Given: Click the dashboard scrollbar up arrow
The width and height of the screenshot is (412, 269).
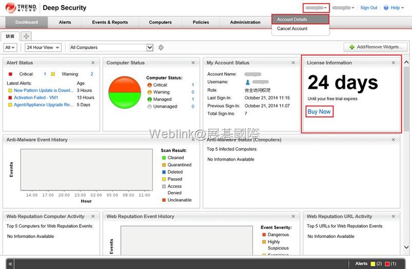Looking at the screenshot, I should click(406, 62).
